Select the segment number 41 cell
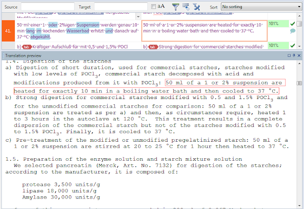 coord(8,31)
